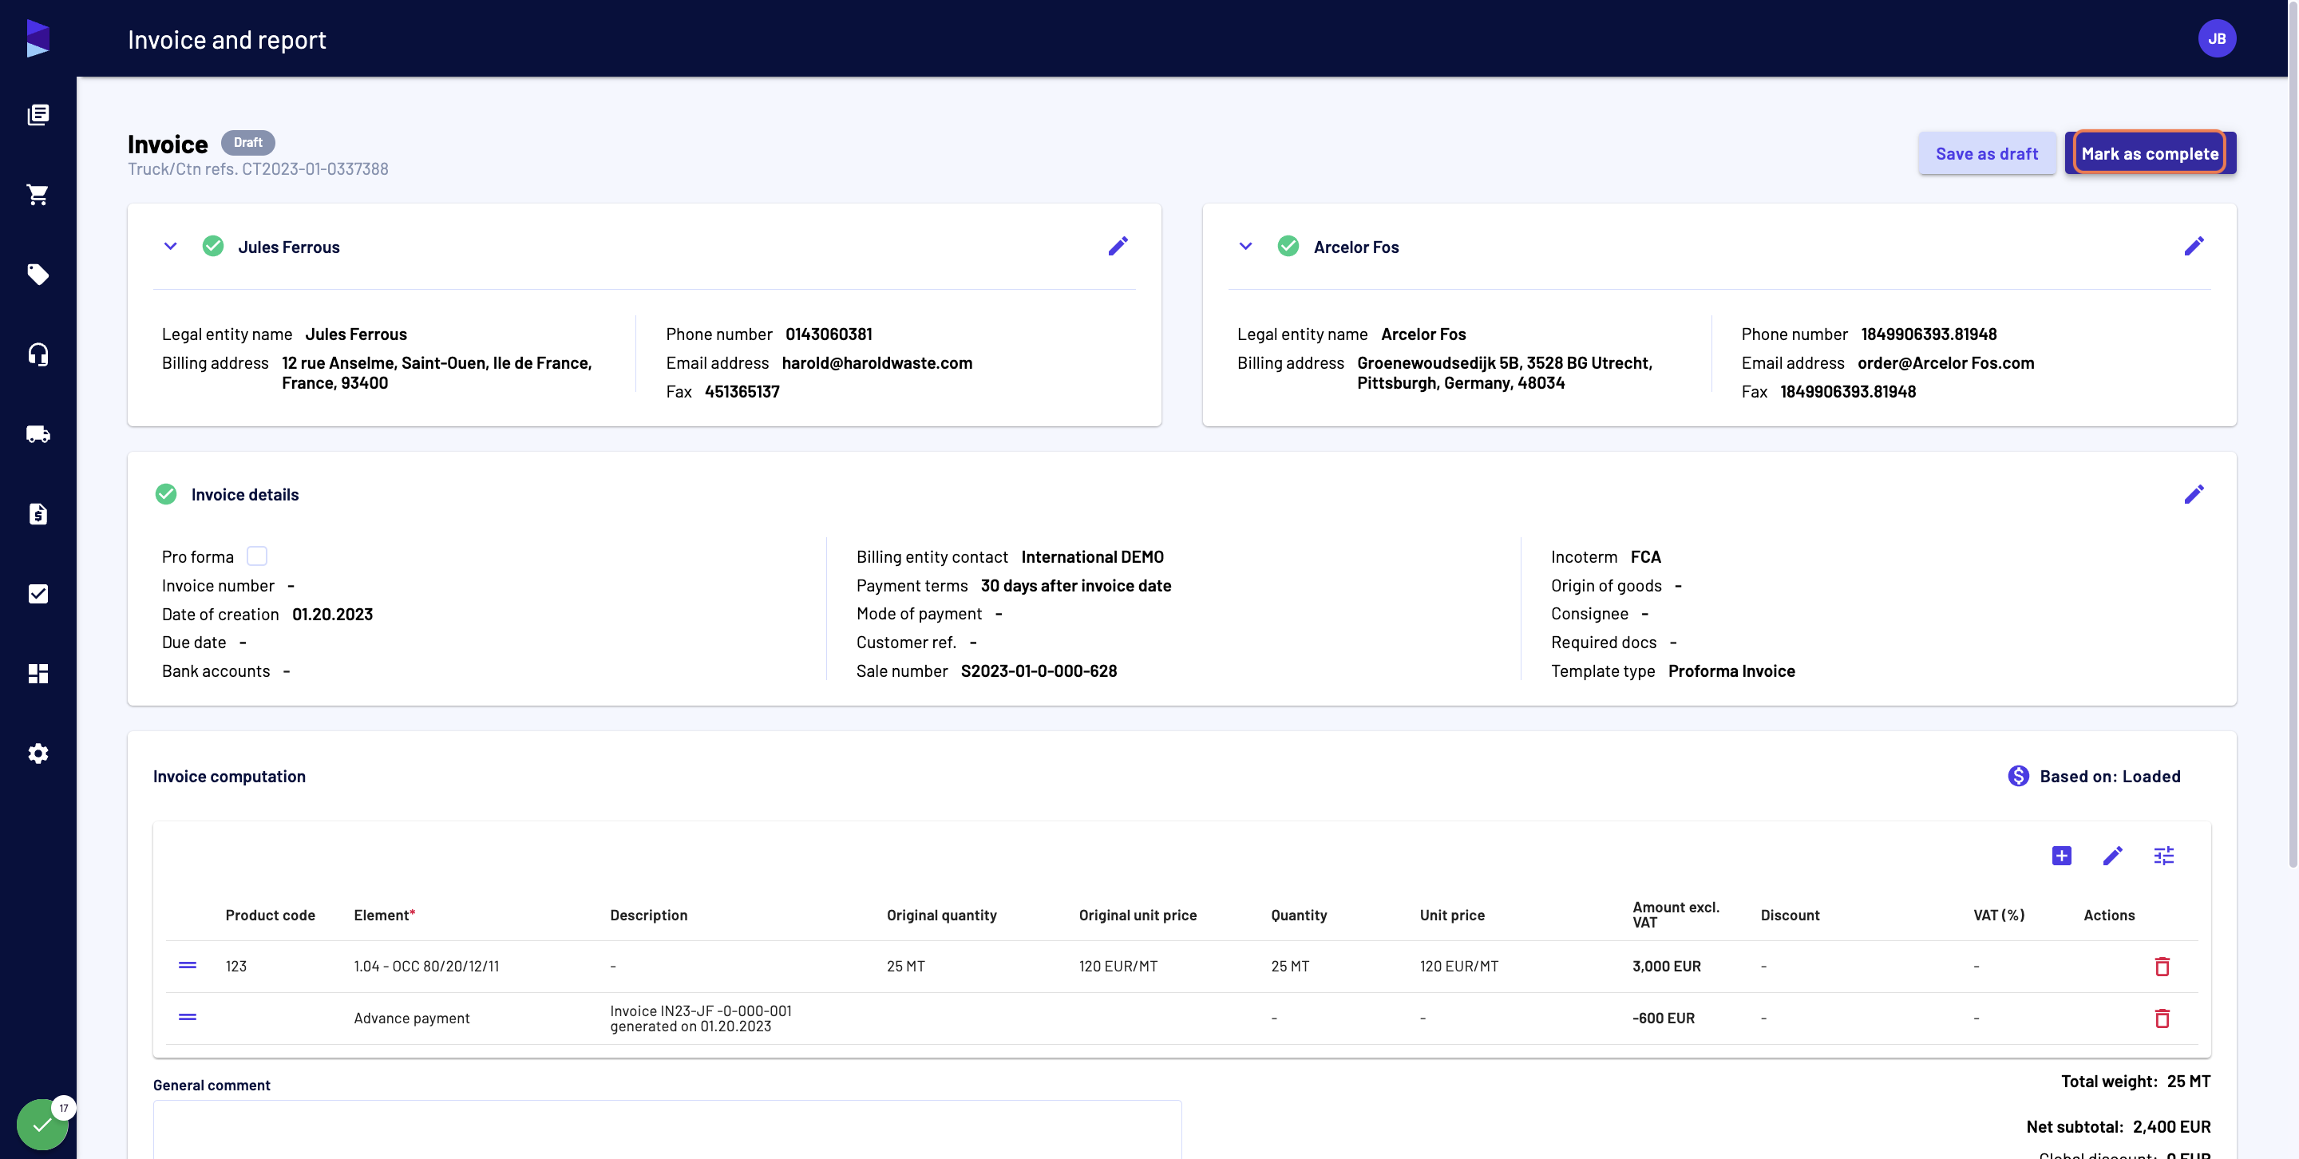Add a new line with plus icon
The height and width of the screenshot is (1159, 2299).
click(2062, 856)
